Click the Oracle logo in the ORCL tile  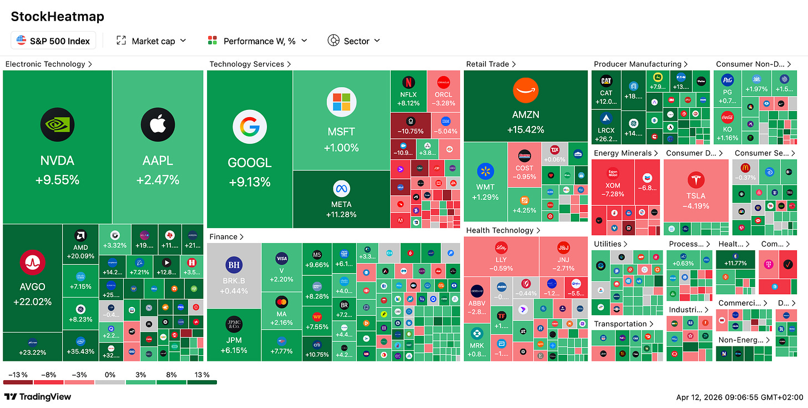pos(443,82)
